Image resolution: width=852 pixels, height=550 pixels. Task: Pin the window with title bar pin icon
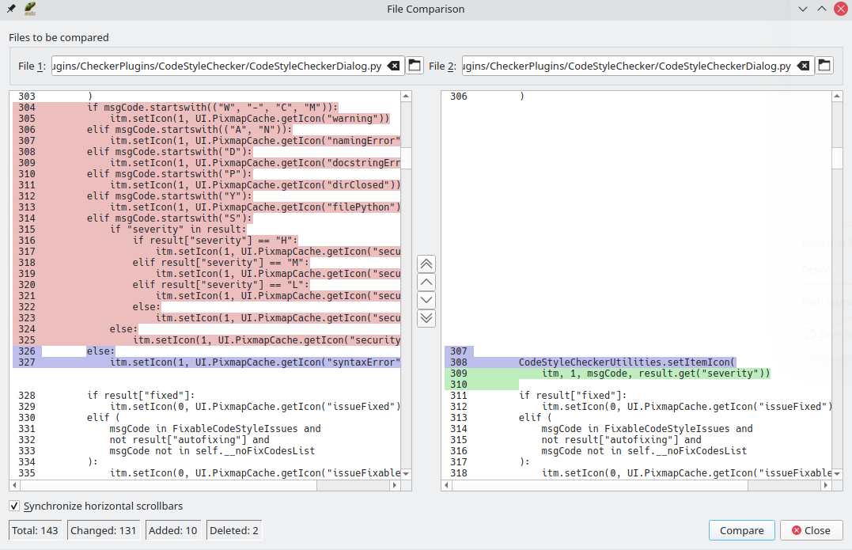(x=11, y=9)
